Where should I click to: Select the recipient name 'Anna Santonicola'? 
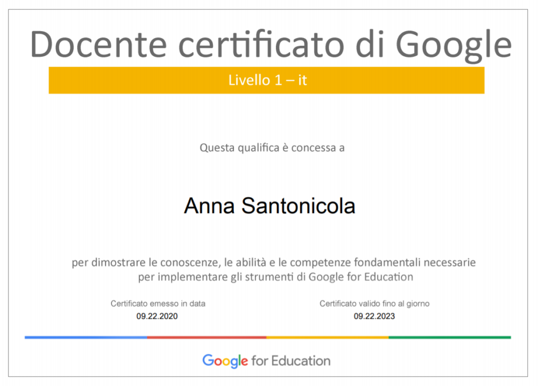coord(270,206)
